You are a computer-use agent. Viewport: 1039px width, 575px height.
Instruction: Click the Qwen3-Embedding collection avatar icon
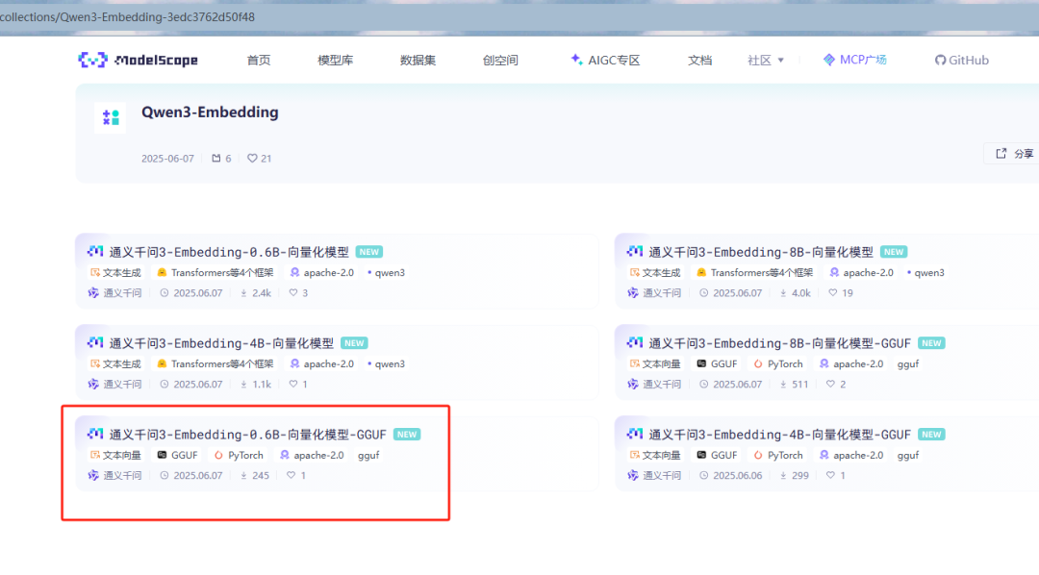tap(111, 116)
